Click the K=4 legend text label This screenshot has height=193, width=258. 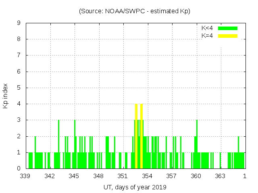pyautogui.click(x=207, y=36)
